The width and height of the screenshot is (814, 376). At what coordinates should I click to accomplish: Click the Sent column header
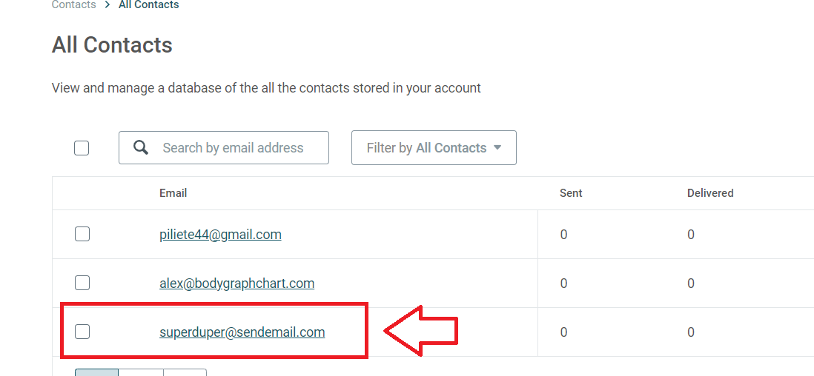click(571, 193)
